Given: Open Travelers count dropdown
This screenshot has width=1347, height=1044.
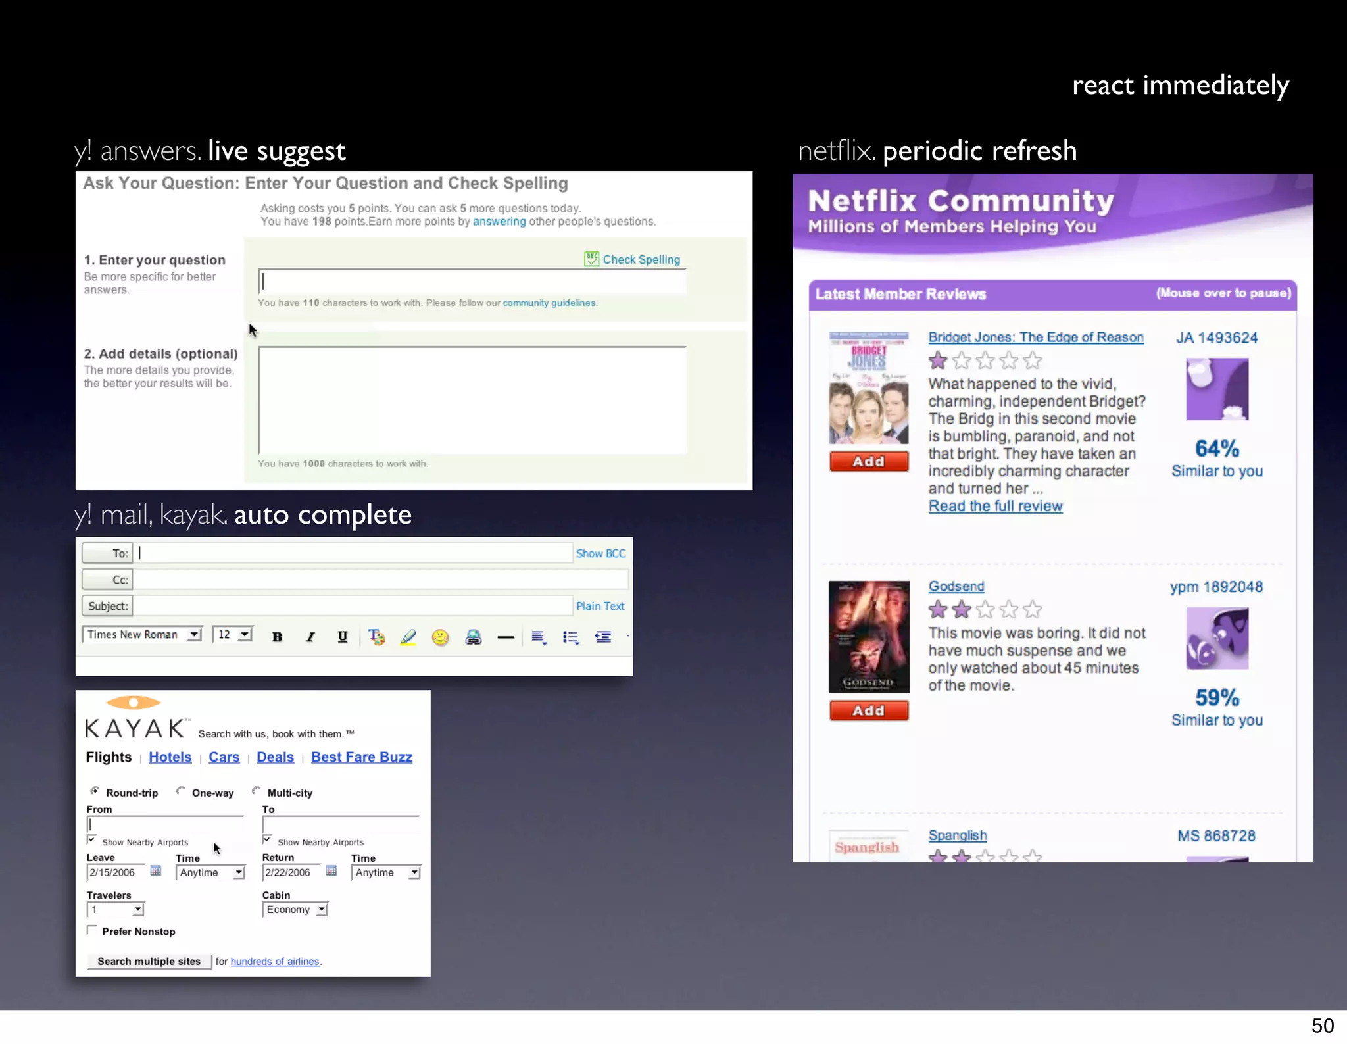Looking at the screenshot, I should click(x=115, y=910).
